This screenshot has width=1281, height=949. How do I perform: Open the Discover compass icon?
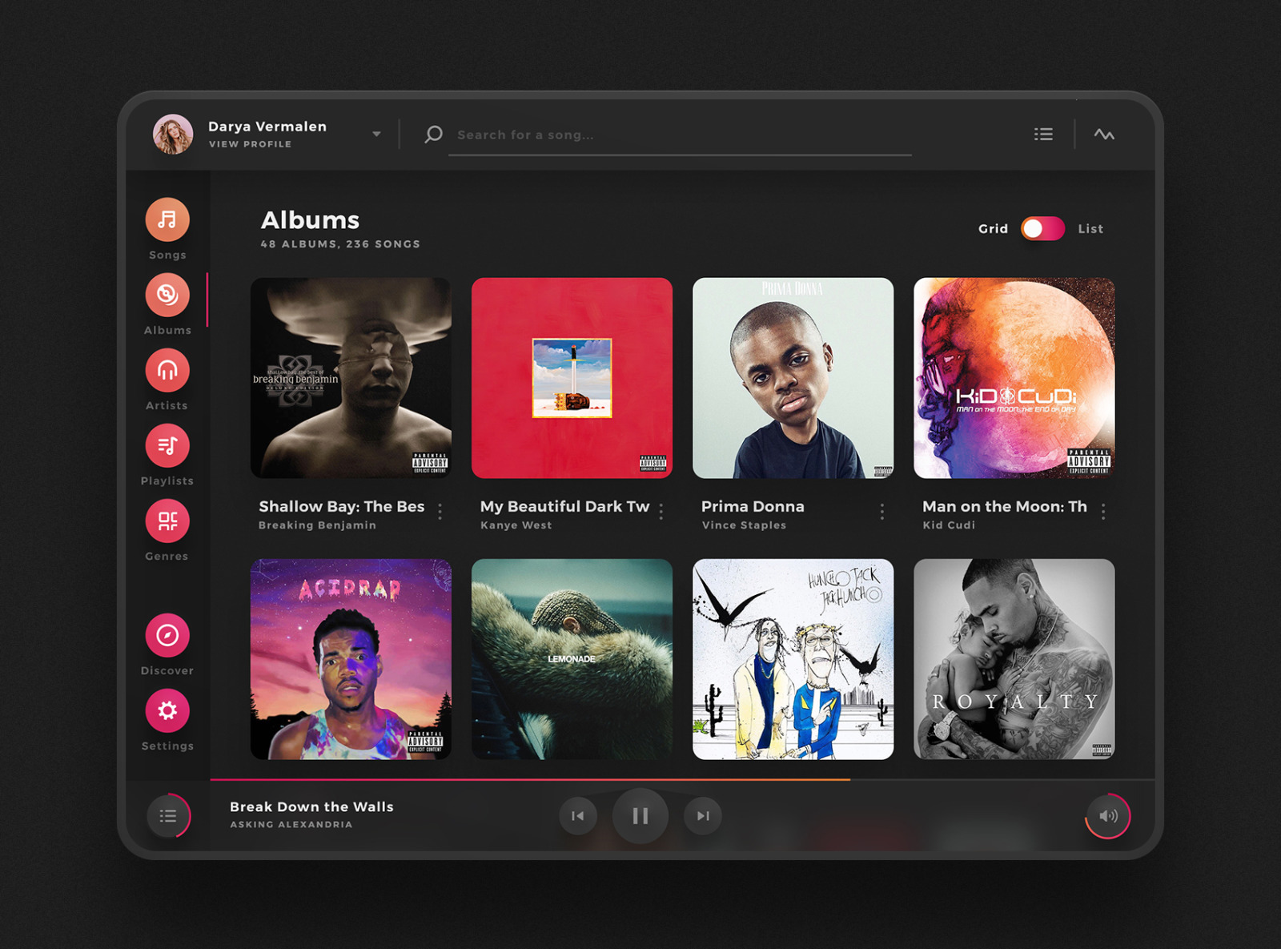coord(167,635)
